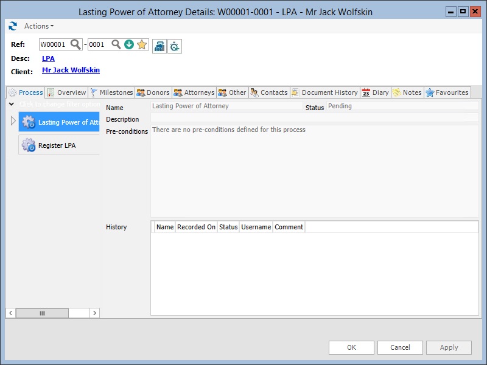Expand the filter options chevron
The image size is (487, 365).
click(11, 104)
